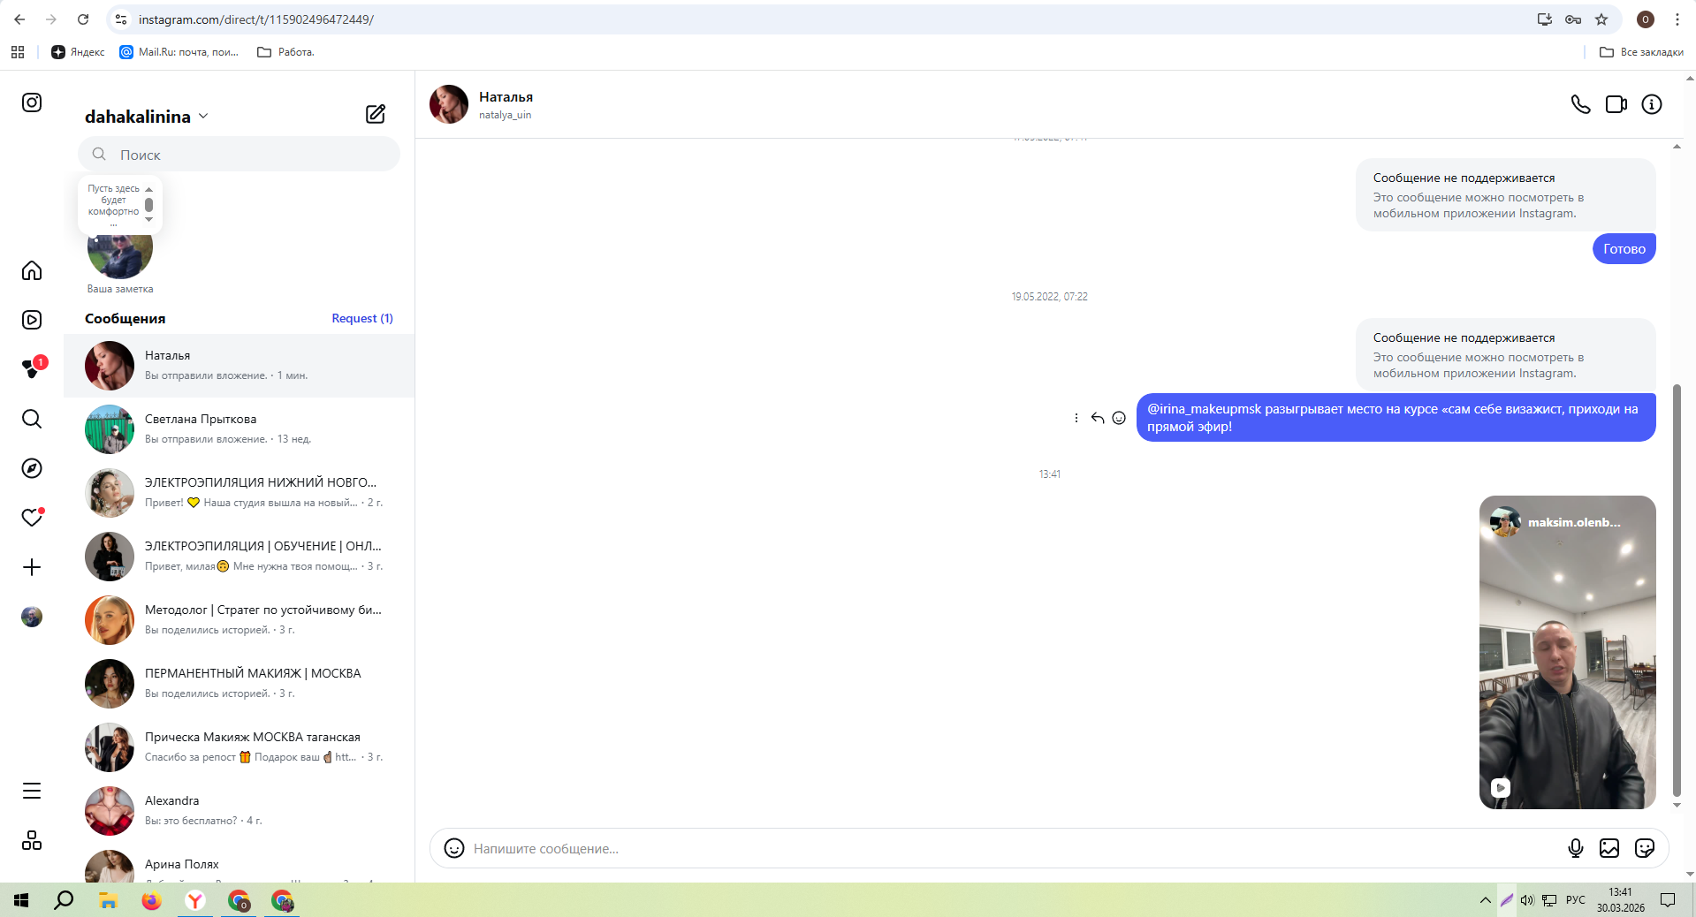Go to Home feed icon in sidebar
The image size is (1696, 917).
[32, 270]
